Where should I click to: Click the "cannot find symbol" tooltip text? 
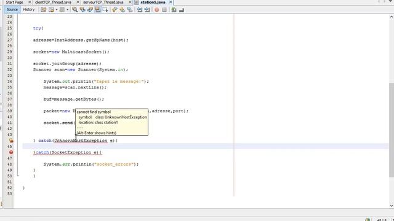(x=94, y=112)
